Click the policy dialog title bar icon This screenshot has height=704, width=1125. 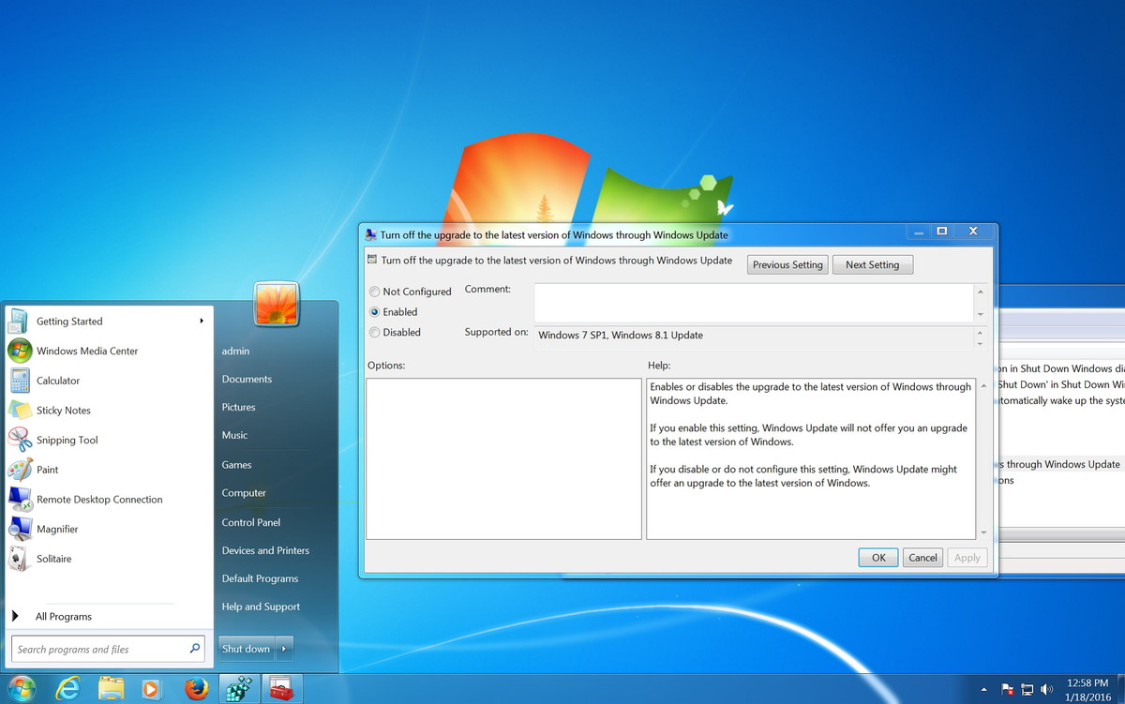(x=371, y=234)
